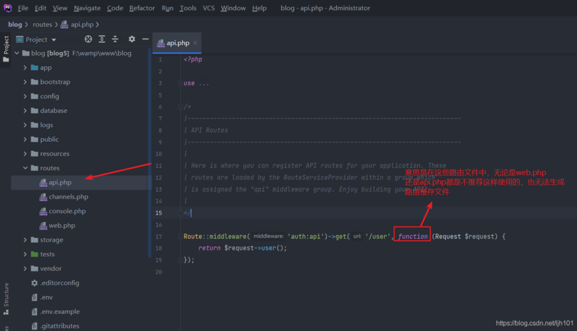Open the Code menu
Image resolution: width=577 pixels, height=331 pixels.
pyautogui.click(x=115, y=8)
